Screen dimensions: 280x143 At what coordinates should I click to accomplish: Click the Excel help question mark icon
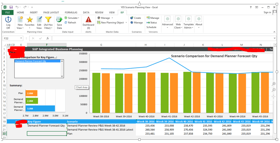[251, 7]
